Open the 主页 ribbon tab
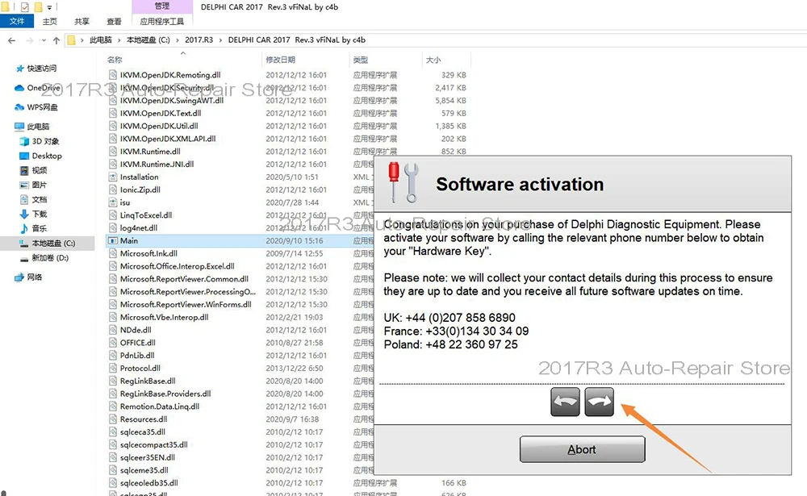This screenshot has width=807, height=496. pos(50,21)
